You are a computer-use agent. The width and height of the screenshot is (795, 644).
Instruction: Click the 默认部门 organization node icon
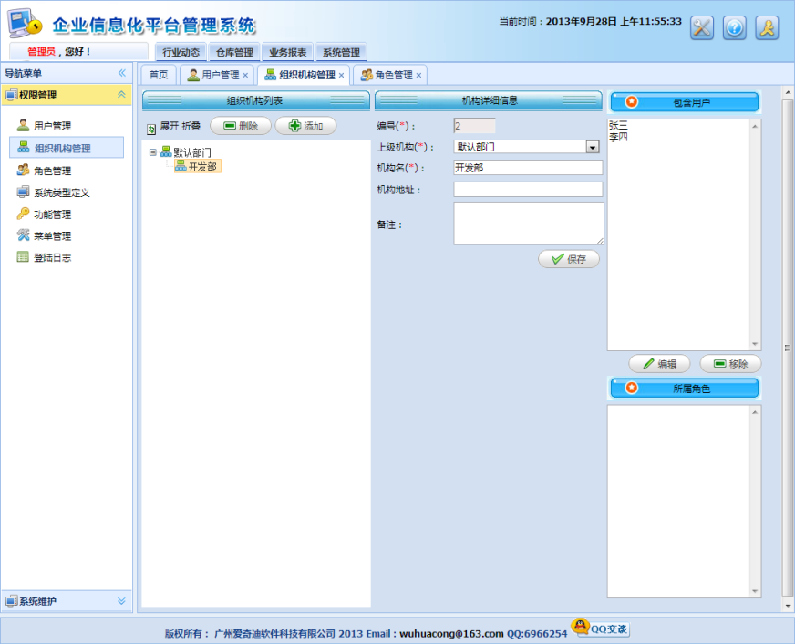coord(166,151)
